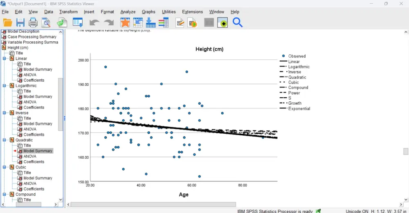Click the SPSS app icon in the title bar
The width and height of the screenshot is (409, 213).
coord(3,4)
